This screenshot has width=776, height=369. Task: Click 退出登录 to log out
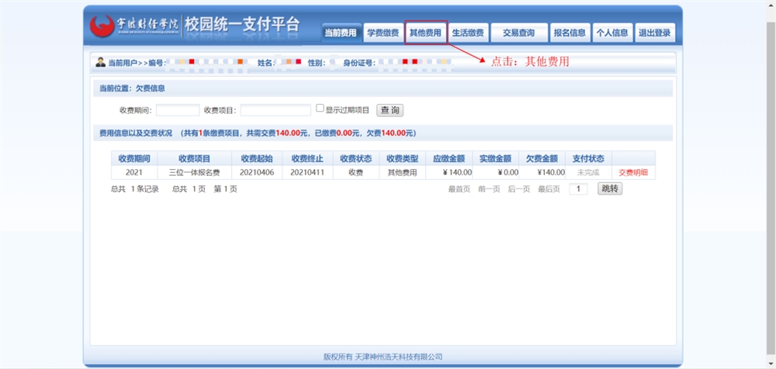point(655,33)
